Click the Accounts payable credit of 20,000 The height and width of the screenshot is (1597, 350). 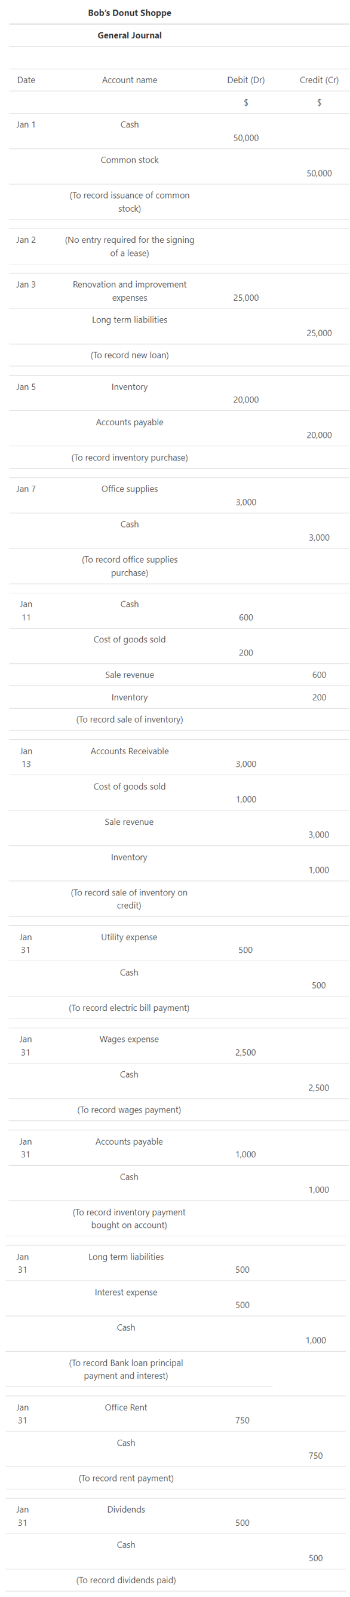(319, 435)
